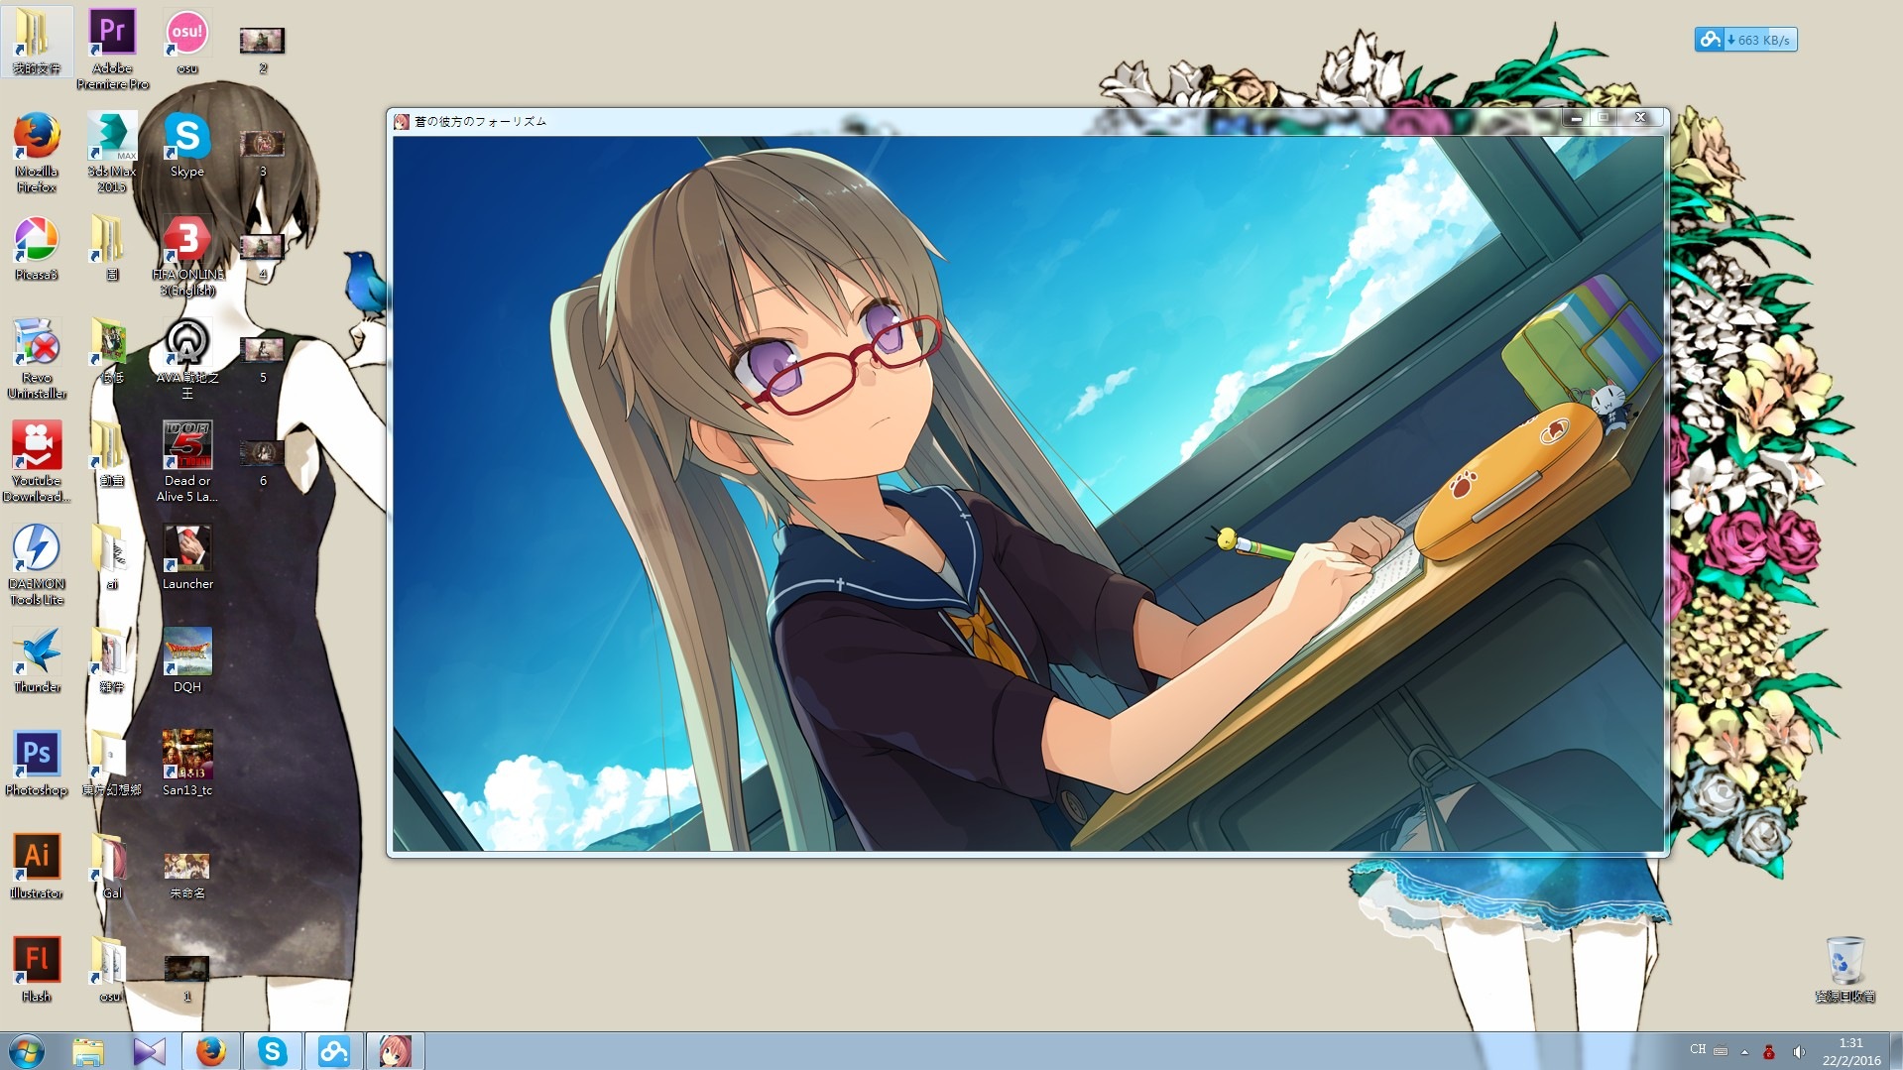The image size is (1903, 1070).
Task: Select the Picasa3 desktop icon
Action: pyautogui.click(x=37, y=241)
